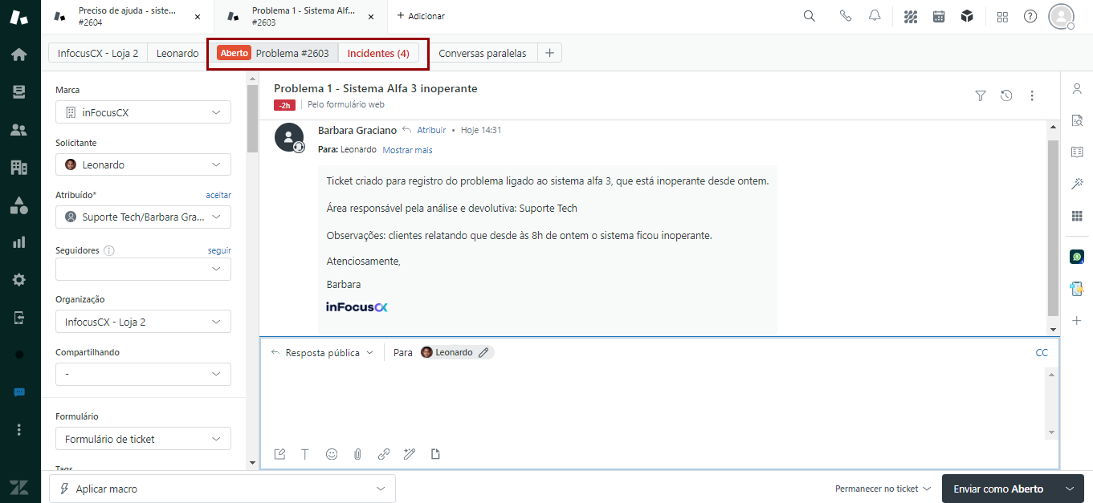Switch to the Incidentes (4) tab
This screenshot has height=503, width=1093.
click(378, 53)
